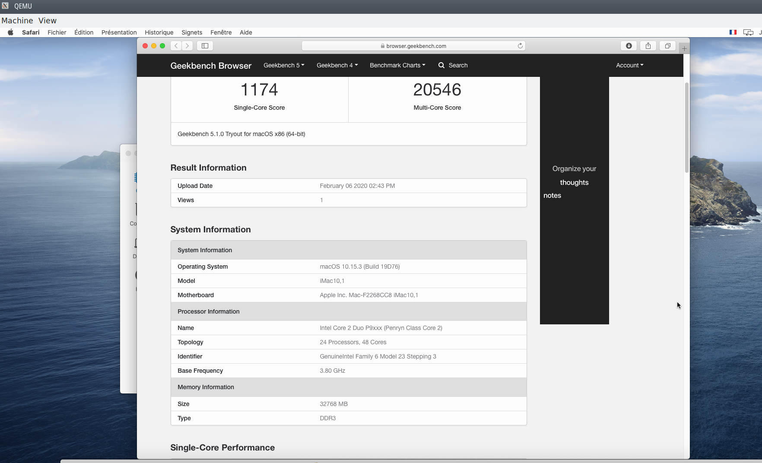
Task: Click the Multi-Core Score value 20546
Action: point(437,89)
